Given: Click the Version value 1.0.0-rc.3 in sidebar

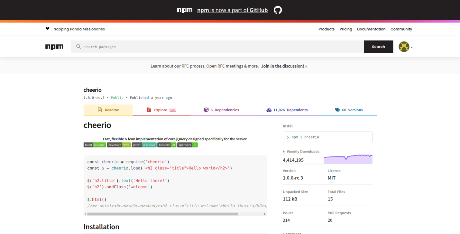Looking at the screenshot, I should coord(293,178).
